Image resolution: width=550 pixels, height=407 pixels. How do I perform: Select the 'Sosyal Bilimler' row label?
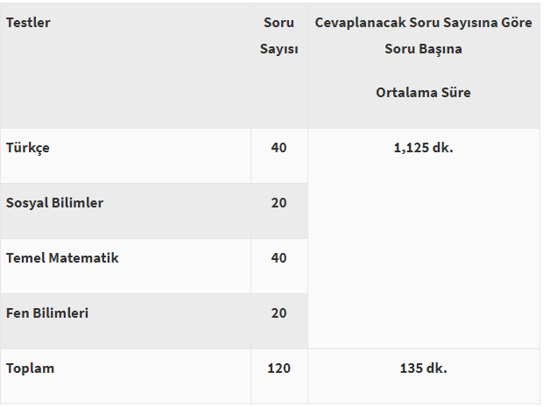point(54,203)
